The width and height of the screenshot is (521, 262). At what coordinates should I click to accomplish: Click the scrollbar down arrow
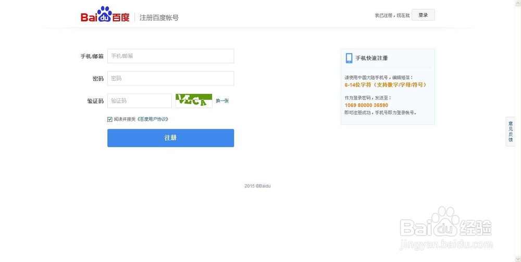[x=518, y=259]
